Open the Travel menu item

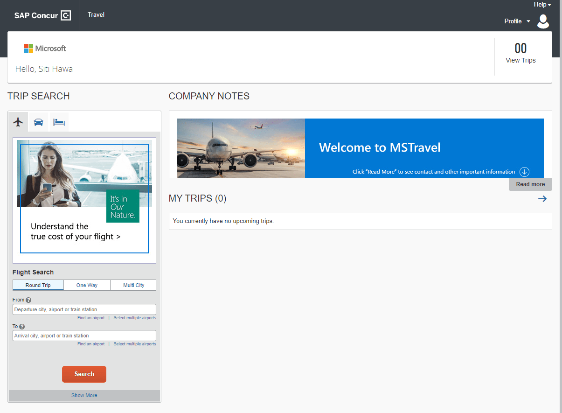pyautogui.click(x=96, y=15)
